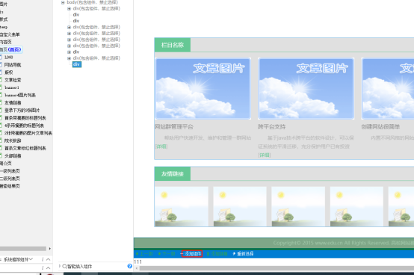Select 搜索结果页 in the left list
This screenshot has height=275, width=414.
pos(10,186)
